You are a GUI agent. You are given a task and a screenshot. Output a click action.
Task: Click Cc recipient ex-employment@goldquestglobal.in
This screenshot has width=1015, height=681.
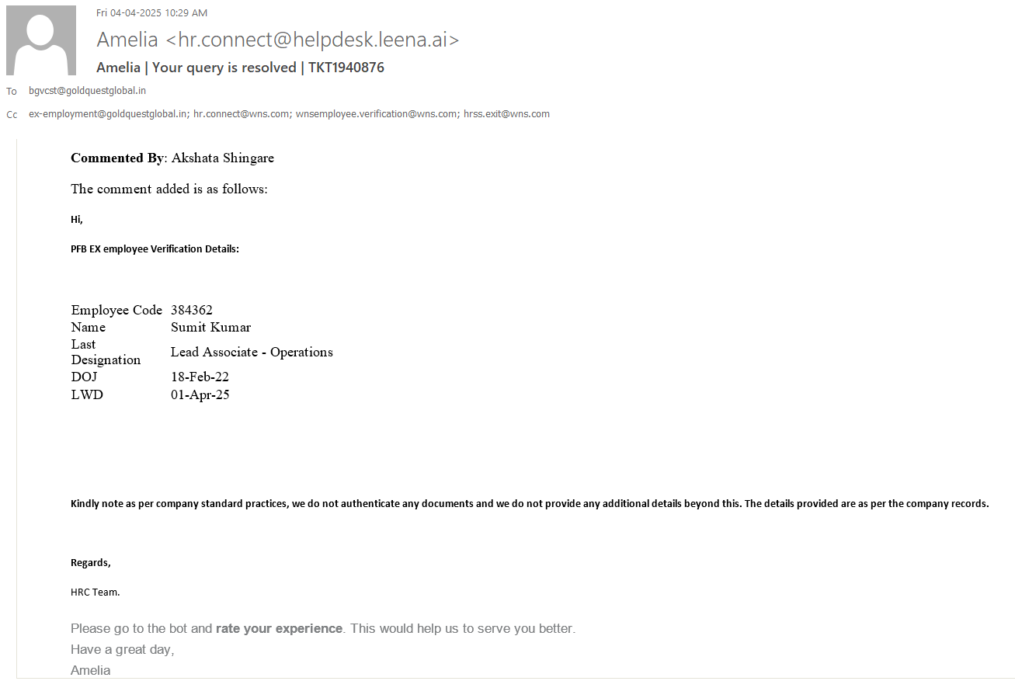coord(108,114)
